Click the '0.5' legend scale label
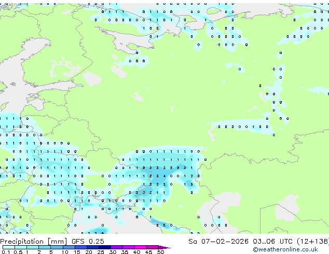The image size is (329, 254). tap(18, 252)
